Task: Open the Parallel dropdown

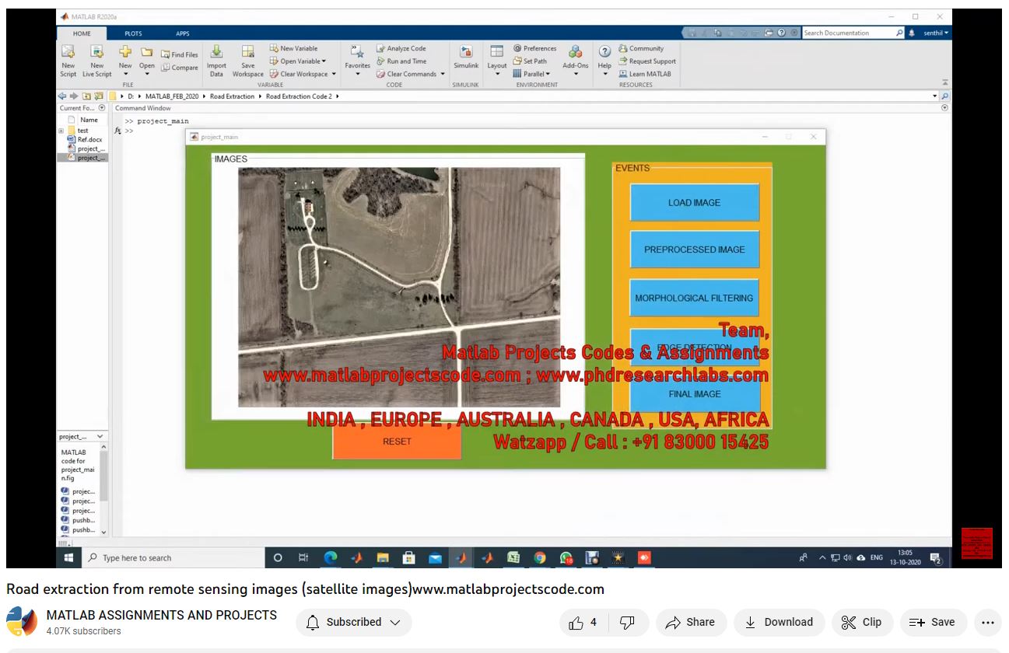Action: click(532, 74)
